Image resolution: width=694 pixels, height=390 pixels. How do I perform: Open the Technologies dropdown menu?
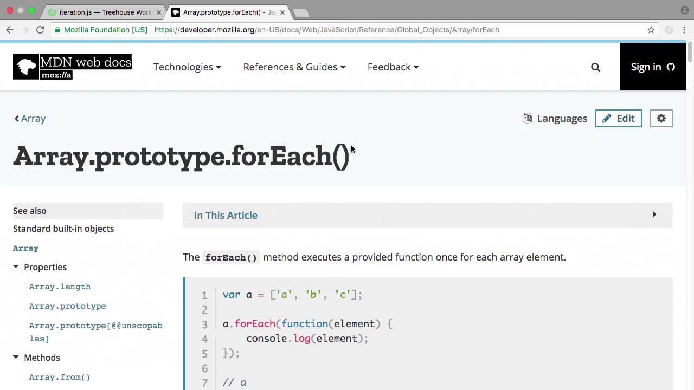click(187, 67)
